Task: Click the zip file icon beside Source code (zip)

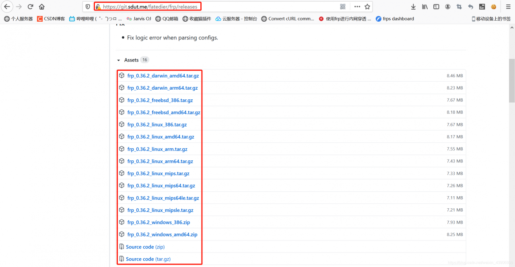Action: pos(122,247)
